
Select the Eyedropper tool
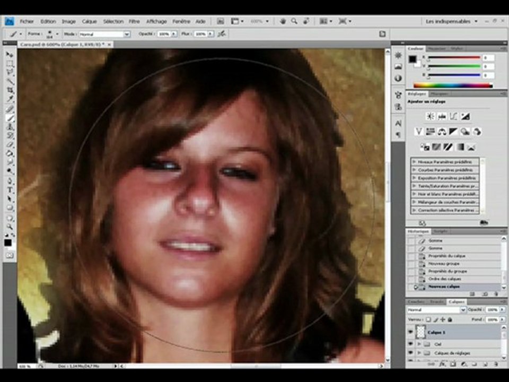click(10, 99)
